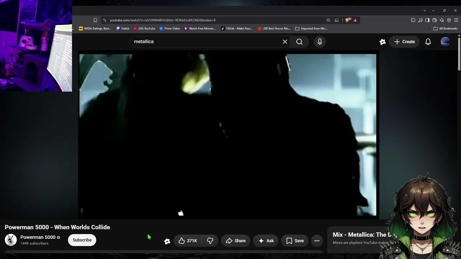Open the Leo AI sparkle icon in toolbar

click(x=442, y=20)
